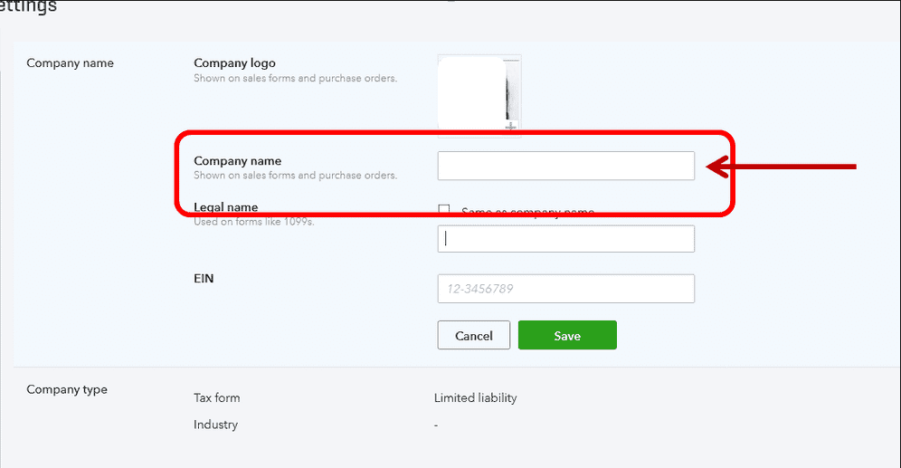Click the 'EIN' field label
Screen dimensions: 901x468
[204, 279]
